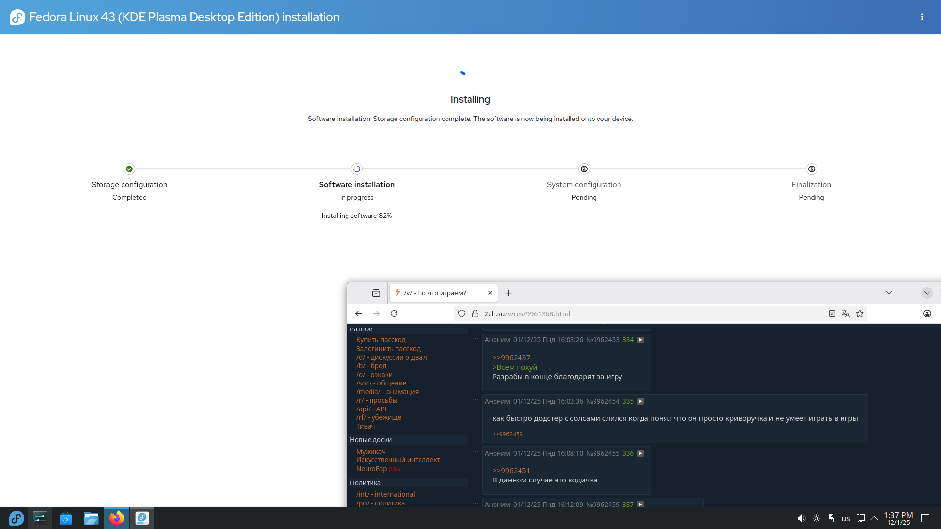Image resolution: width=941 pixels, height=529 pixels.
Task: Open the tracking protection shield icon
Action: (462, 313)
